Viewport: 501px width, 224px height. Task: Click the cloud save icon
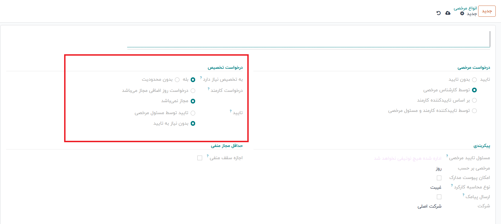pos(448,13)
